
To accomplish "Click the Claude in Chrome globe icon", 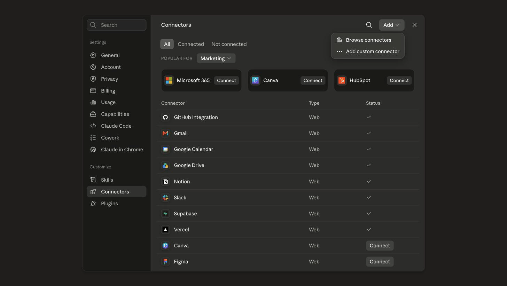I will click(x=93, y=150).
